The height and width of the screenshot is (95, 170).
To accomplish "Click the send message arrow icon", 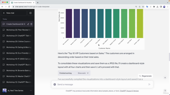I will 149,84.
